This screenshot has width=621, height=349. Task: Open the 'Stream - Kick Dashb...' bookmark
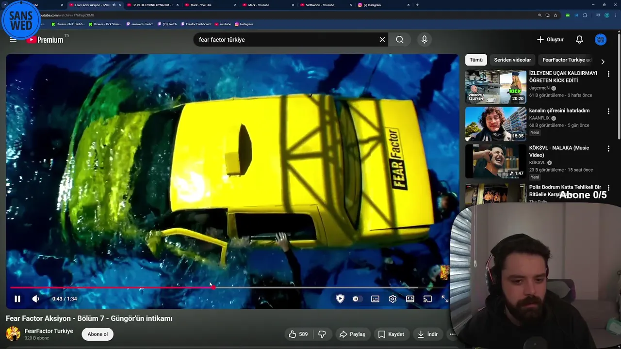pos(67,24)
